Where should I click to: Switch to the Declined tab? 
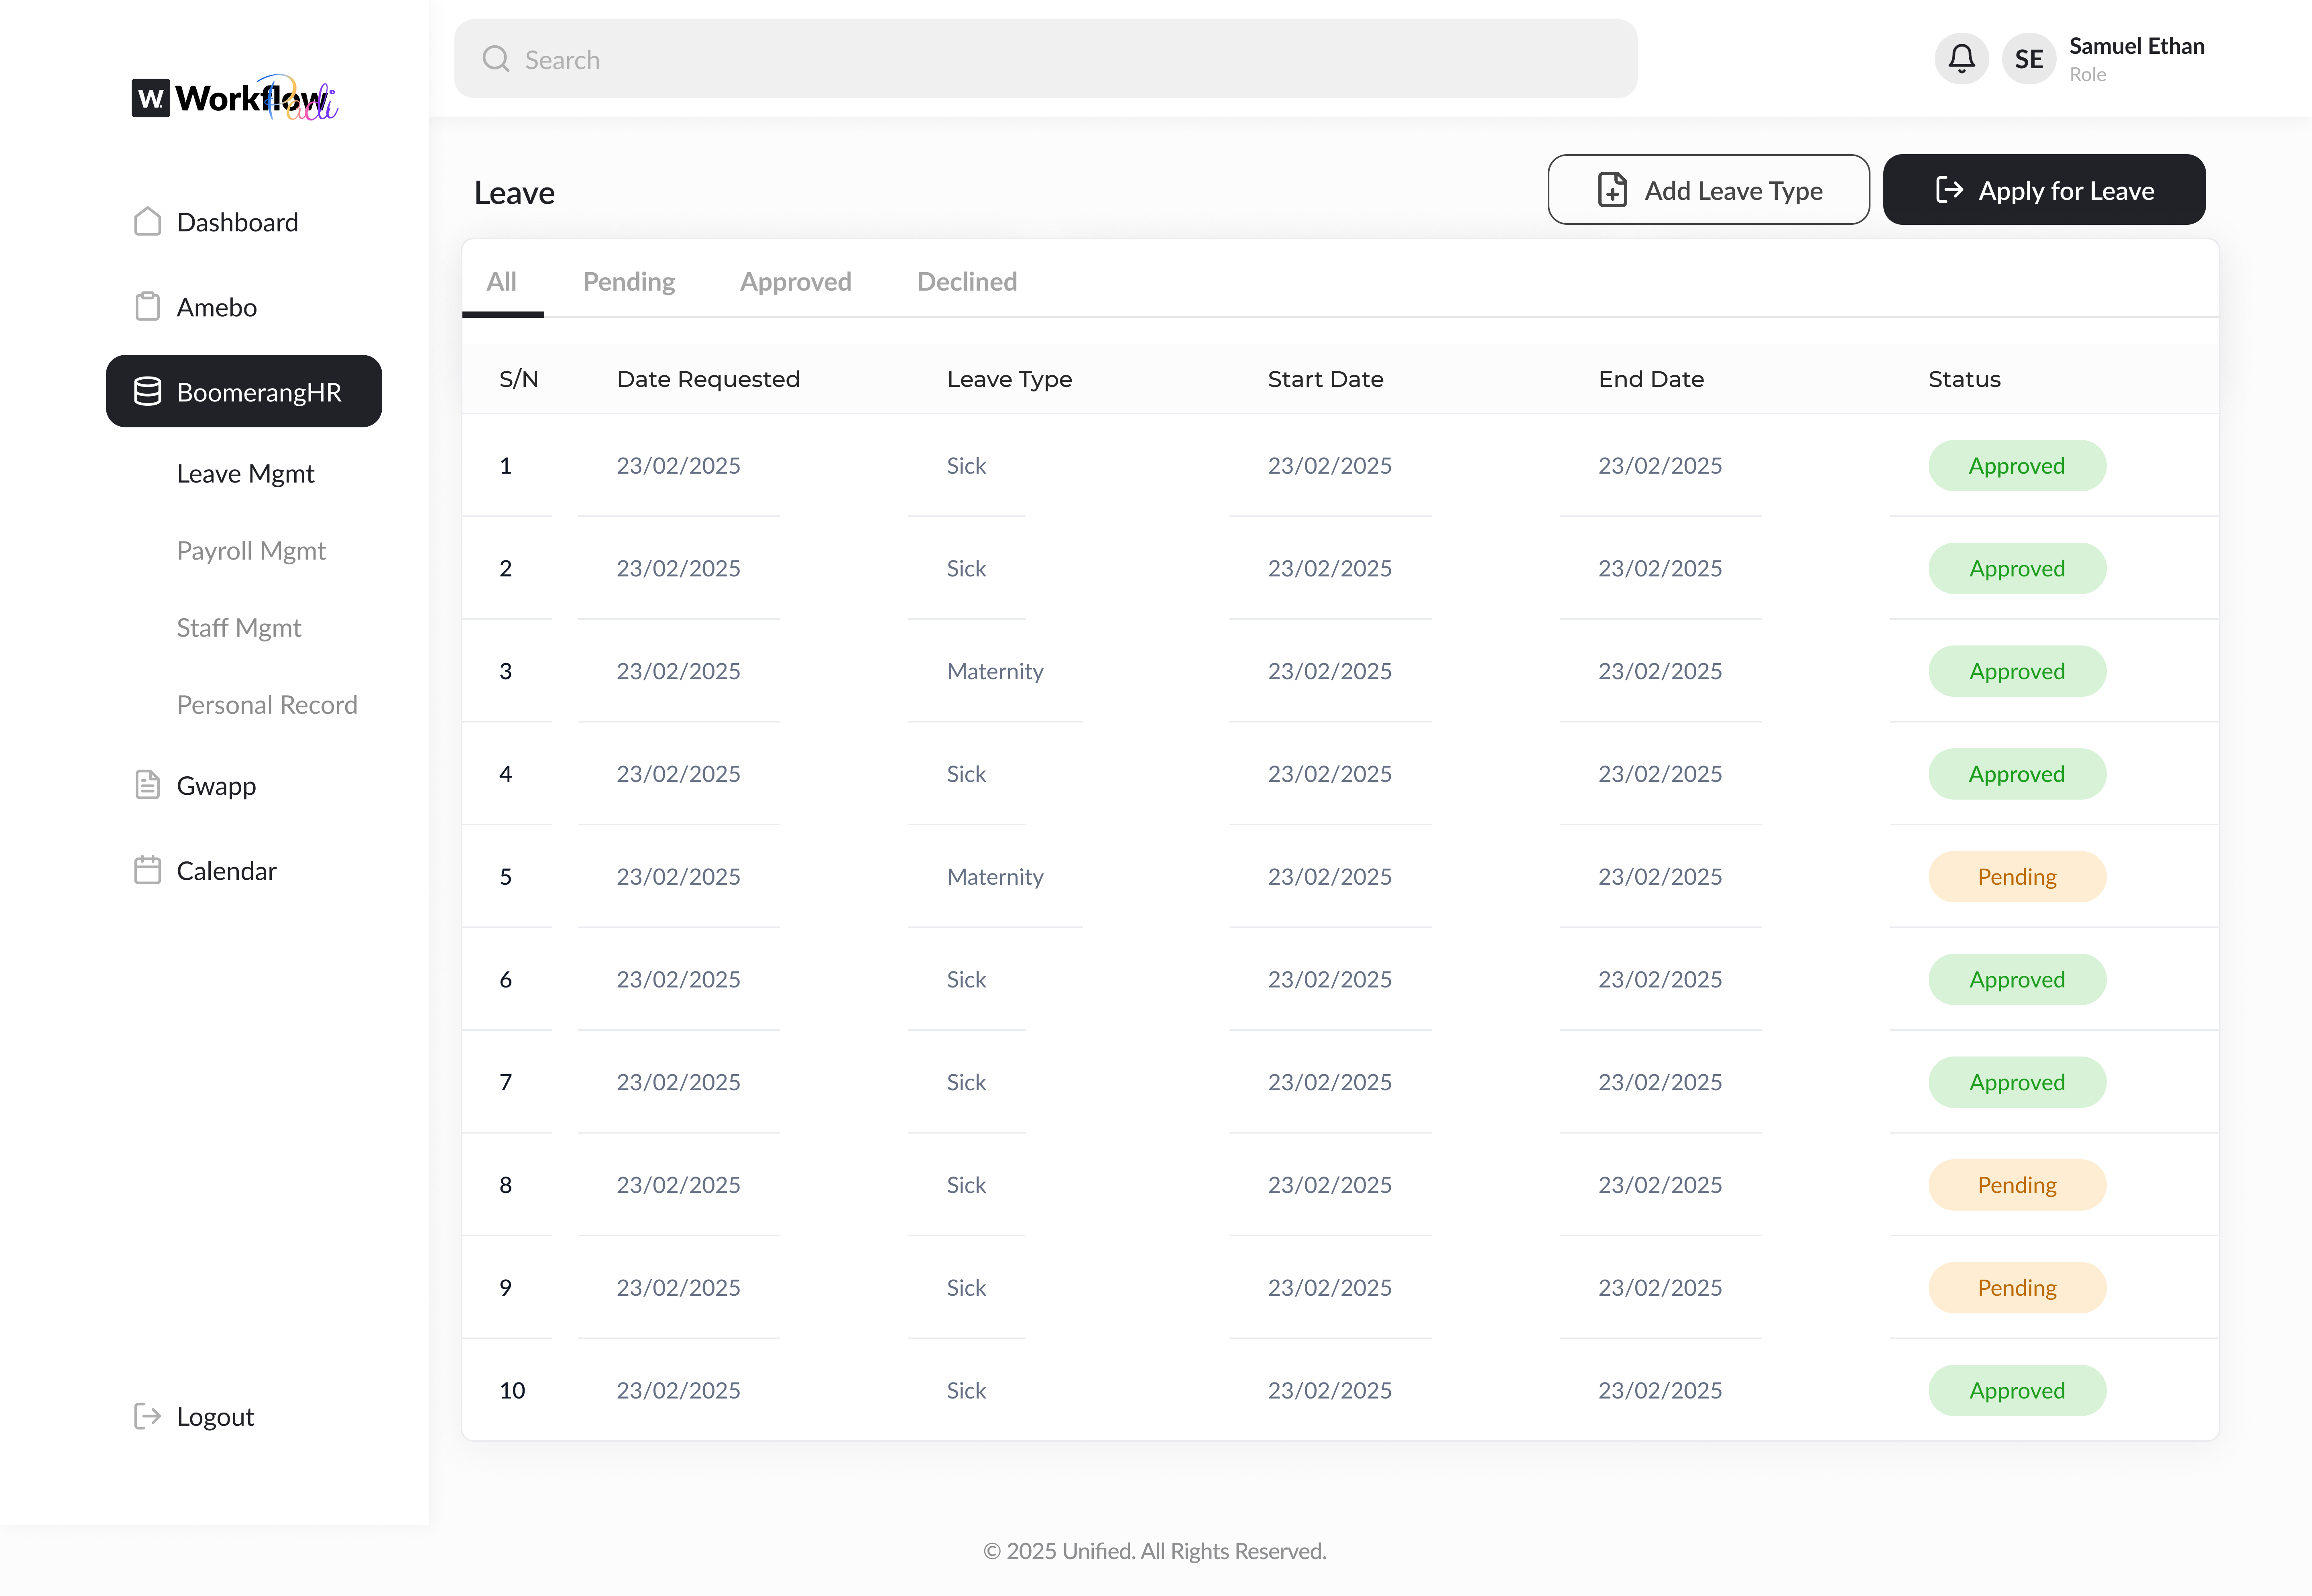(x=966, y=281)
